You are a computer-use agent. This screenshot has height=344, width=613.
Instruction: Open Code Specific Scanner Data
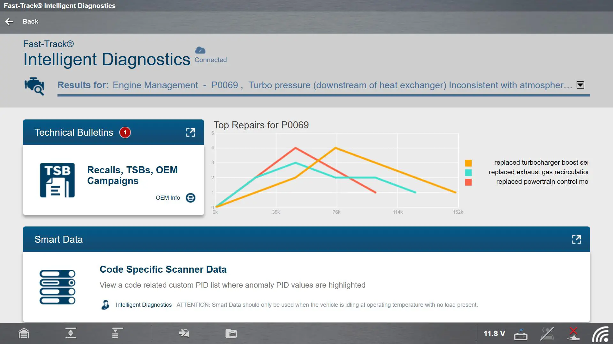pyautogui.click(x=163, y=269)
